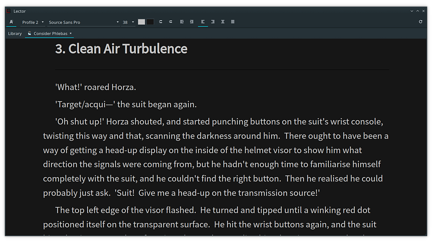Switch to right text alignment
Image resolution: width=432 pixels, height=243 pixels.
pyautogui.click(x=213, y=22)
